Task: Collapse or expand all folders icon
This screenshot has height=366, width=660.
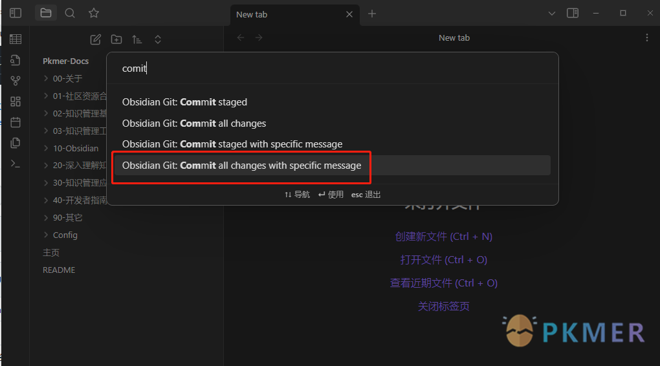Action: [158, 39]
